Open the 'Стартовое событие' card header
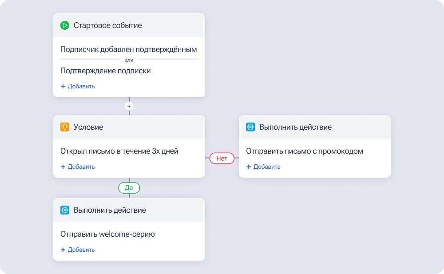 click(x=109, y=25)
